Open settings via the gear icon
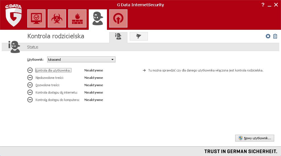The height and width of the screenshot is (156, 281). click(x=268, y=36)
